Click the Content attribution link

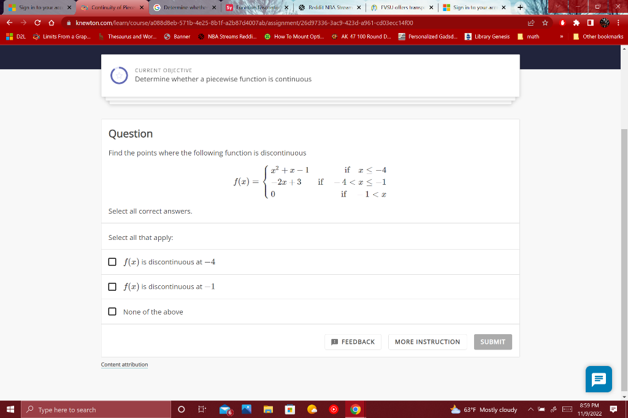124,364
